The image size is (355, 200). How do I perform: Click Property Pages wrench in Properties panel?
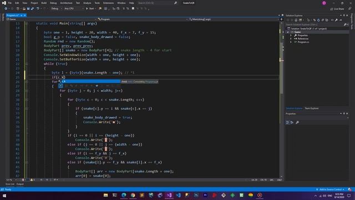pos(297,122)
